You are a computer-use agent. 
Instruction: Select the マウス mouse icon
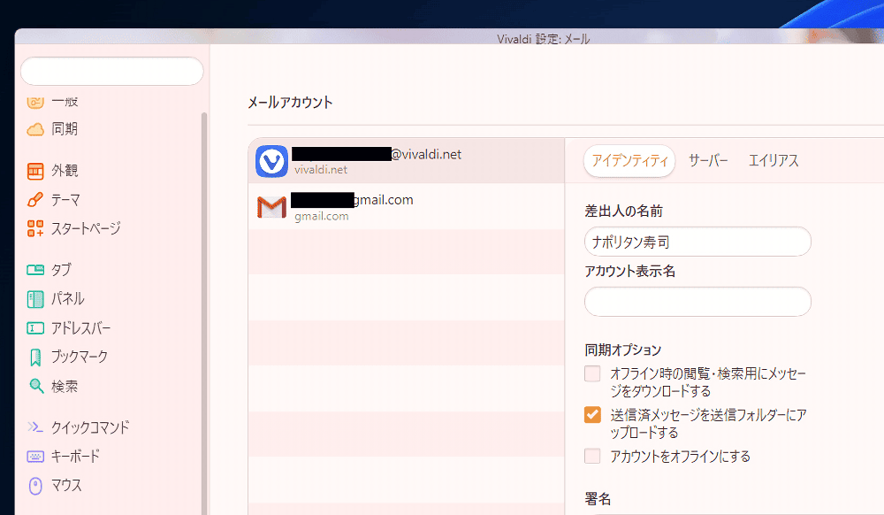tap(35, 486)
